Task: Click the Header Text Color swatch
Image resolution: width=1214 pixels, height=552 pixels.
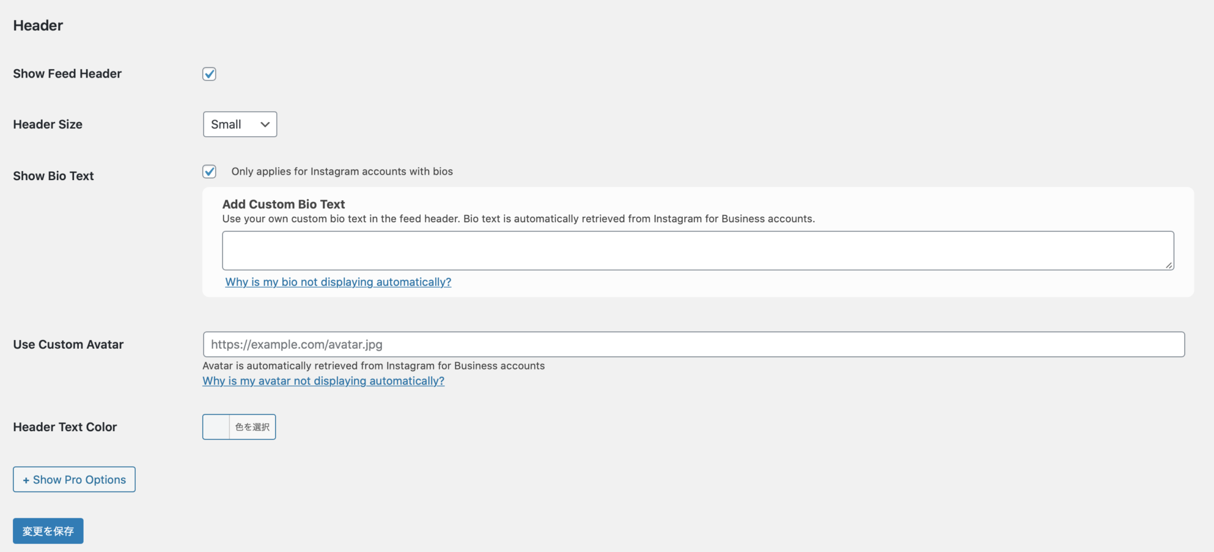Action: point(216,427)
